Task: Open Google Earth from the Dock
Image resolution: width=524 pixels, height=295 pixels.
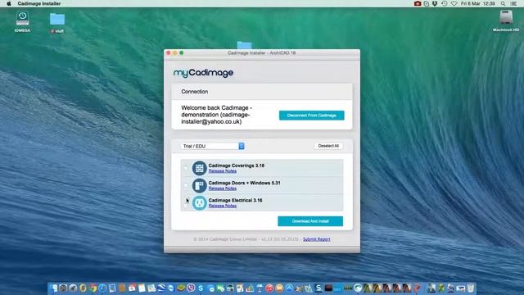Action: click(161, 288)
